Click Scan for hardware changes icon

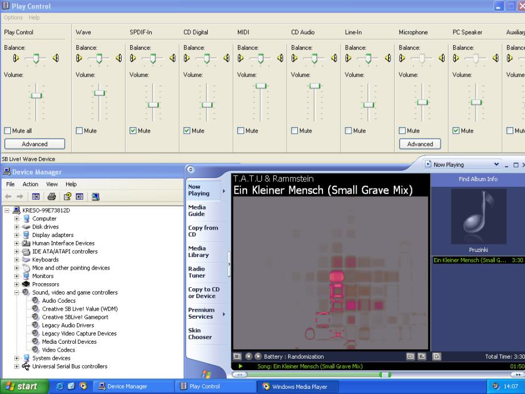tap(95, 197)
